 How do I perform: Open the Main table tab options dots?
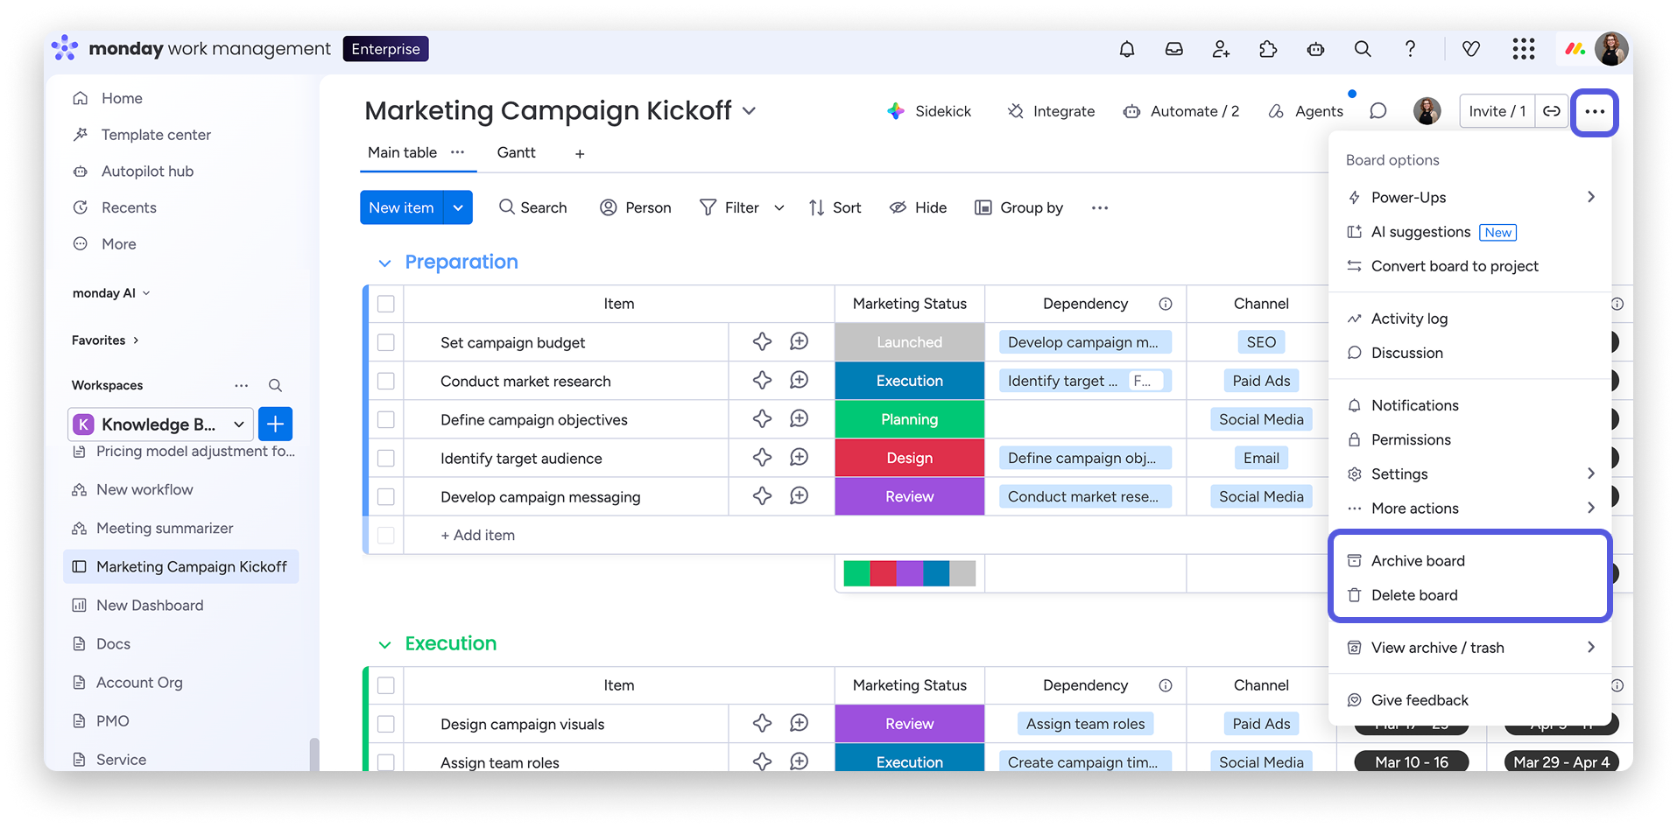(457, 152)
